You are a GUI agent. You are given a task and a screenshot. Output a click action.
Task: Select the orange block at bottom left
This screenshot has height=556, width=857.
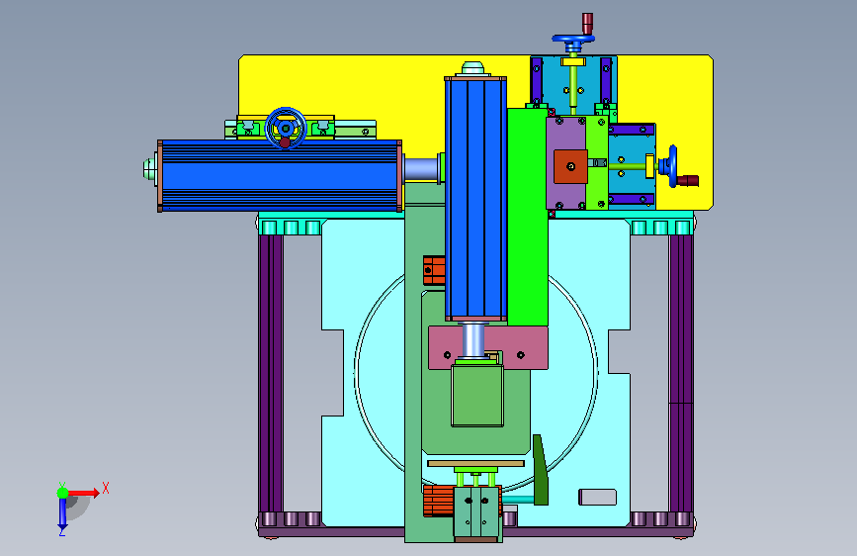(x=438, y=501)
